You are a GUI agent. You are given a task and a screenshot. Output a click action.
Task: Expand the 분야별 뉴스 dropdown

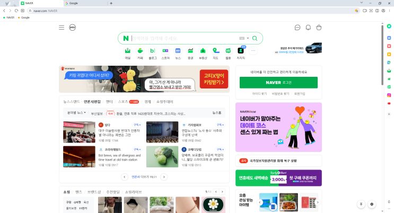point(77,113)
